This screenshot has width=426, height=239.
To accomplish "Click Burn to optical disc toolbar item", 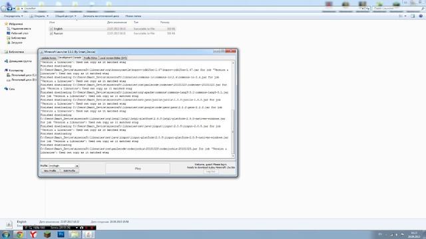I will (101, 16).
